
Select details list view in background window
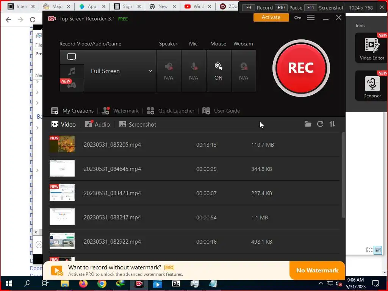(369, 250)
